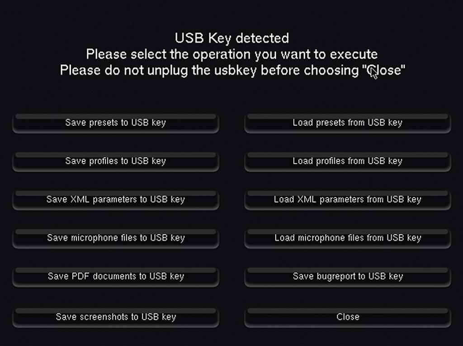Transfer XML parameters to the USB key
Screen dimensions: 463x346
tap(116, 199)
